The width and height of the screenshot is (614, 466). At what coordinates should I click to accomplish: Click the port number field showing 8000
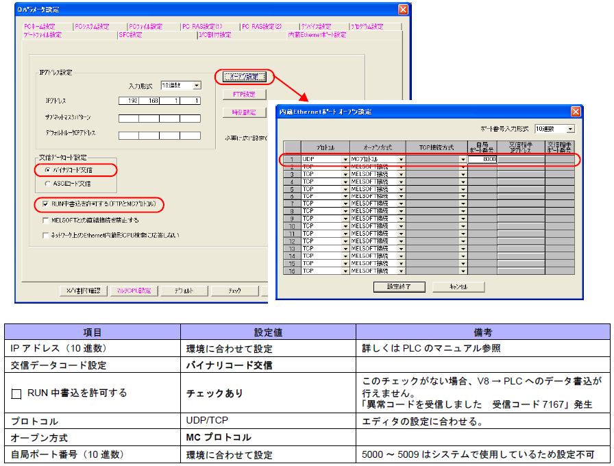click(482, 159)
